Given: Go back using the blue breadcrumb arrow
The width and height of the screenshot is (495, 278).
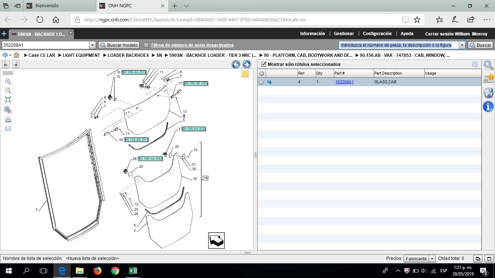Looking at the screenshot, I should [5, 55].
